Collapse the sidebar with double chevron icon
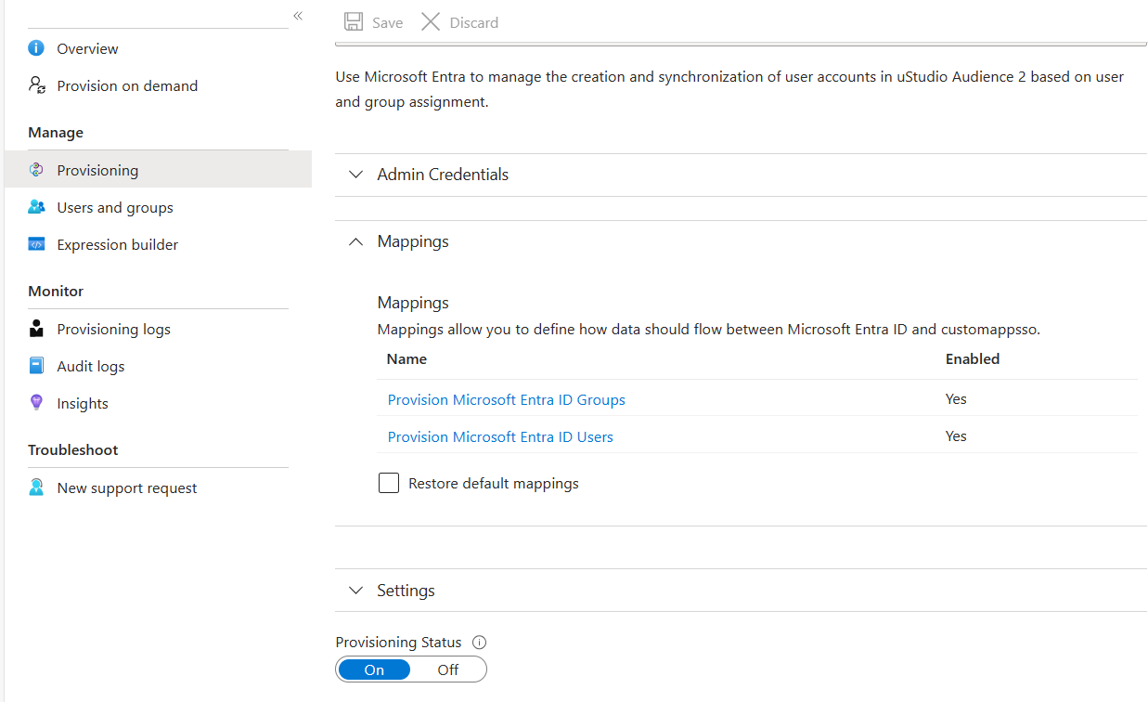The width and height of the screenshot is (1148, 702). tap(298, 16)
